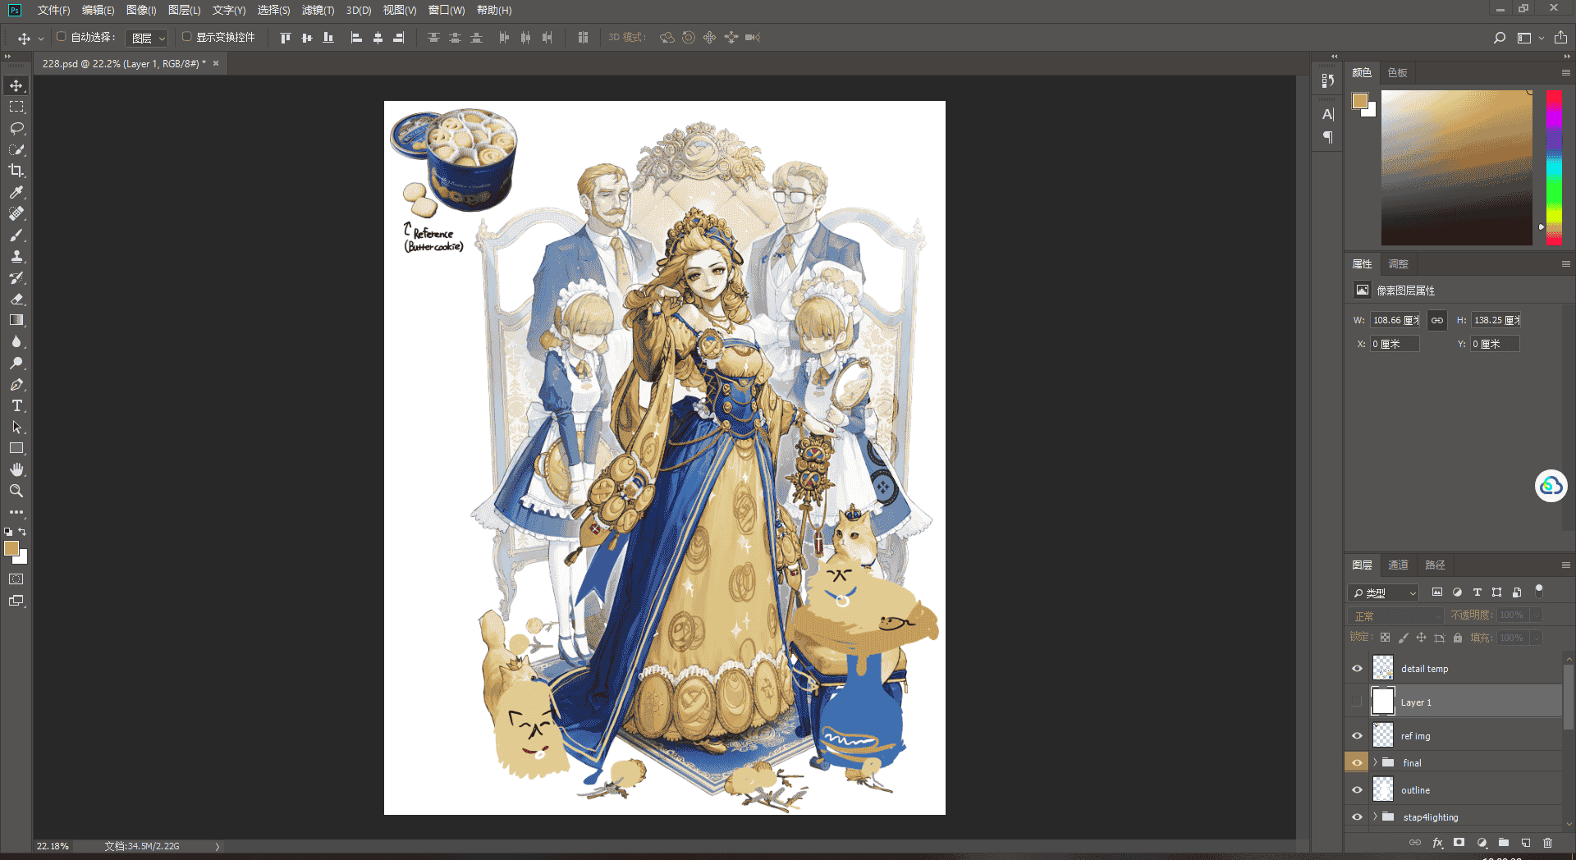
Task: Switch to the 路径 tab
Action: 1435,565
